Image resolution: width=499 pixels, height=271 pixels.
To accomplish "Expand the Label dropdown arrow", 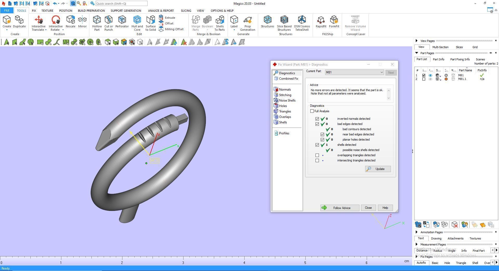I will (x=234, y=30).
